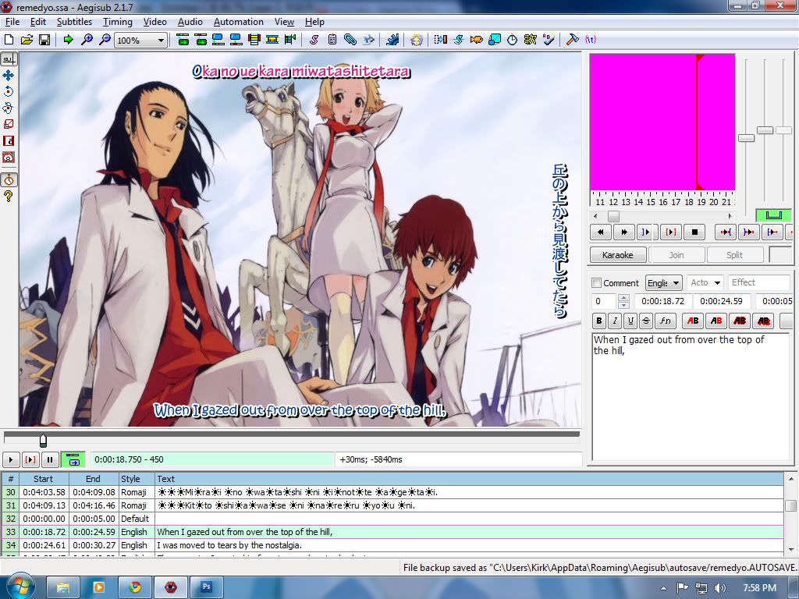Select the drag subtitles tool in video sidebar

(x=9, y=76)
